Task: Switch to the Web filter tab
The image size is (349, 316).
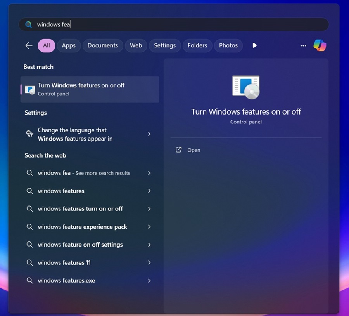Action: 136,45
